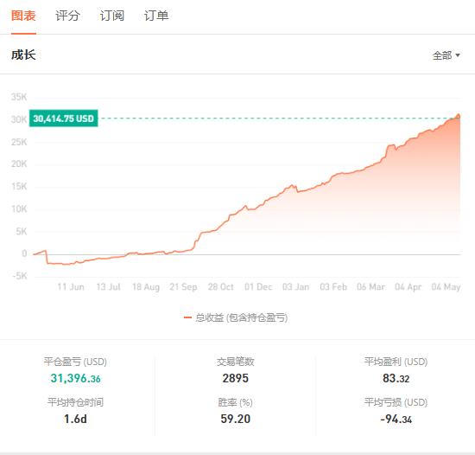This screenshot has width=475, height=455.
Task: Toggle the 总收益 (包含持仓盈亏) legend series
Action: tap(236, 317)
